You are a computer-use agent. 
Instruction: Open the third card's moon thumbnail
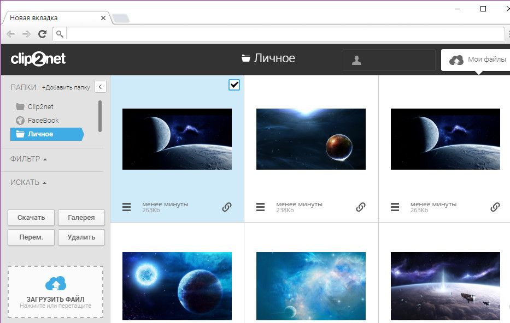445,139
